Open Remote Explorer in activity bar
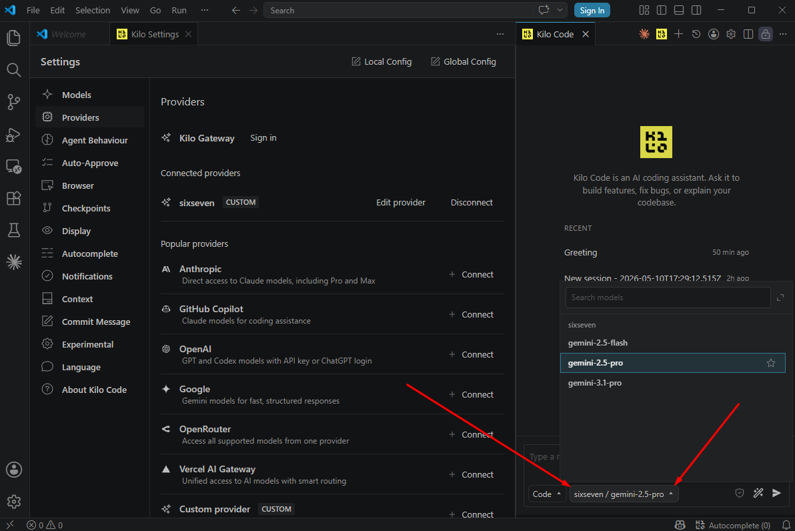 [x=14, y=166]
